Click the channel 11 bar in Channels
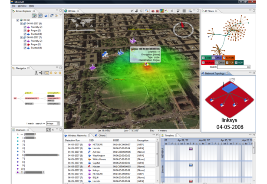Screen dimensions: 267x184 [34, 172]
